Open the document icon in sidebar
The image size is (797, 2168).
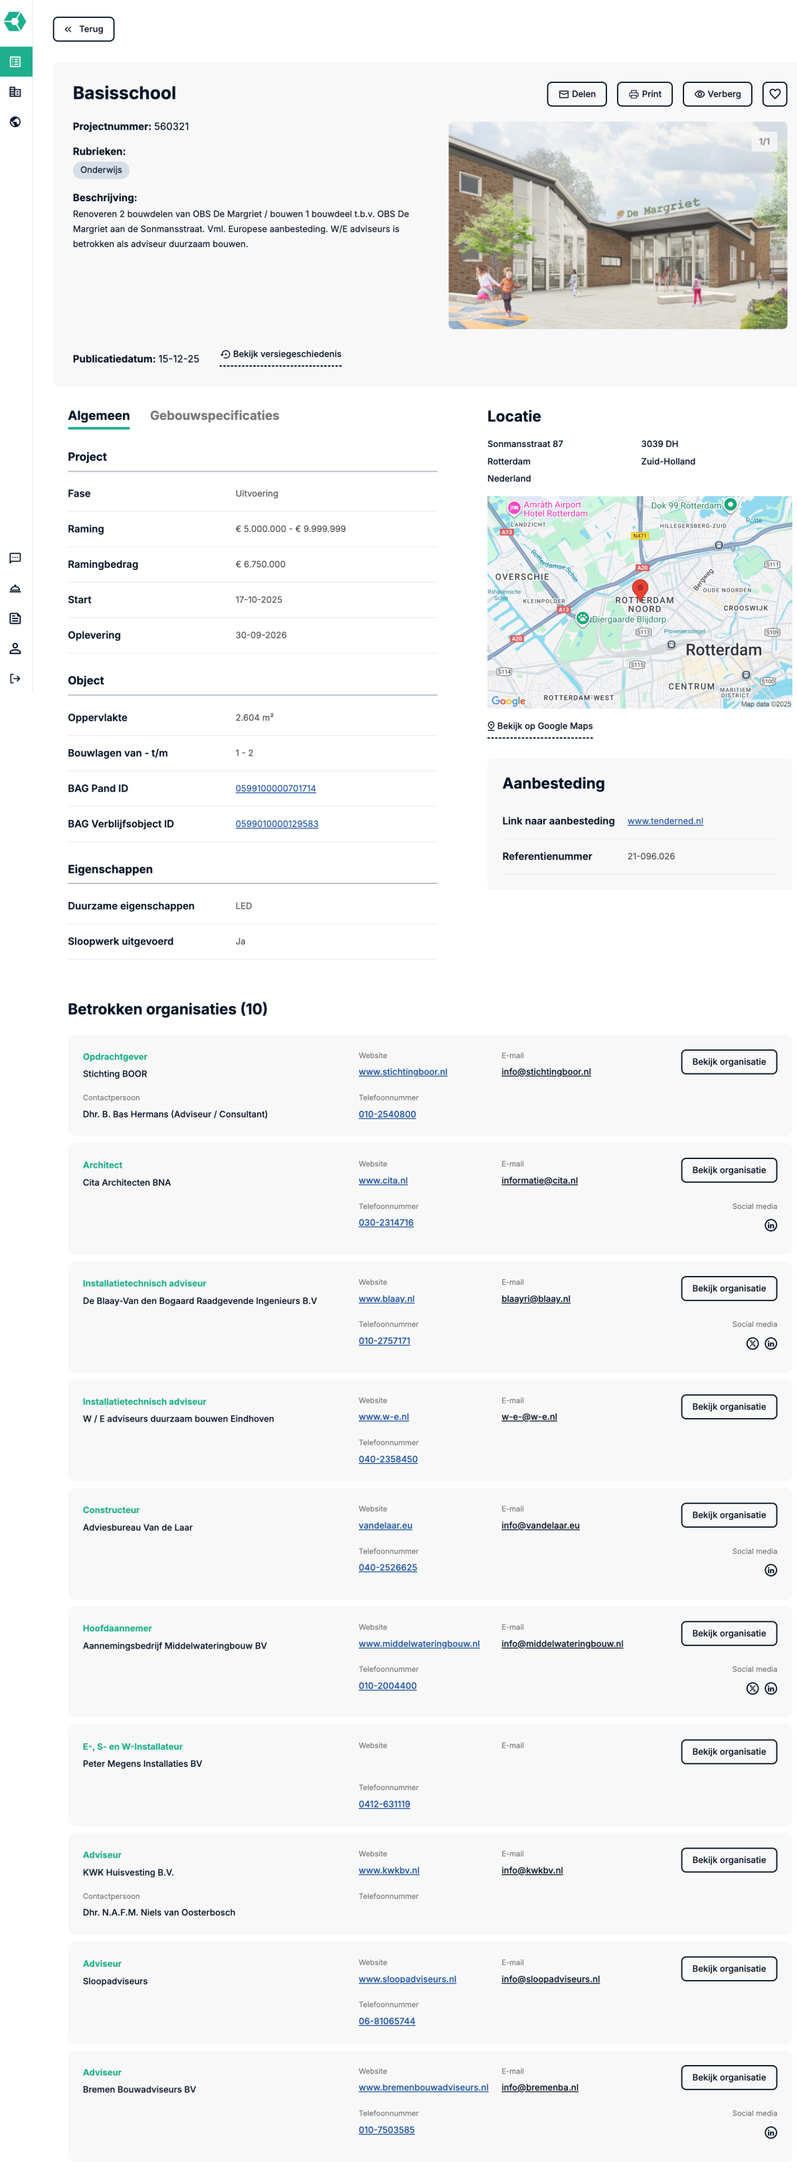click(x=15, y=618)
